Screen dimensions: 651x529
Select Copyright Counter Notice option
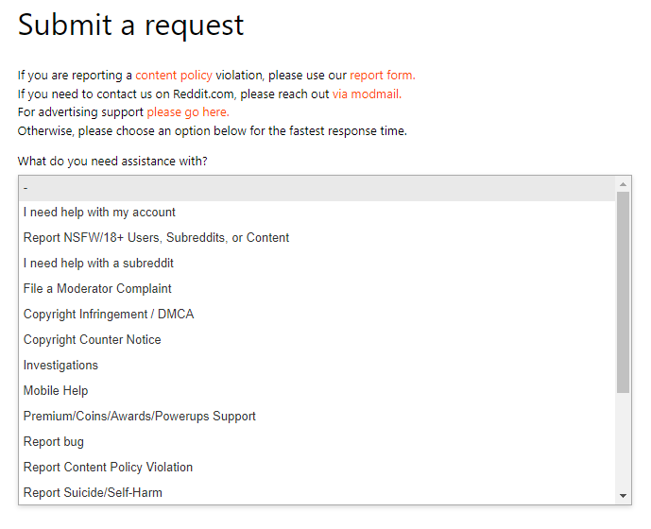[x=92, y=340]
